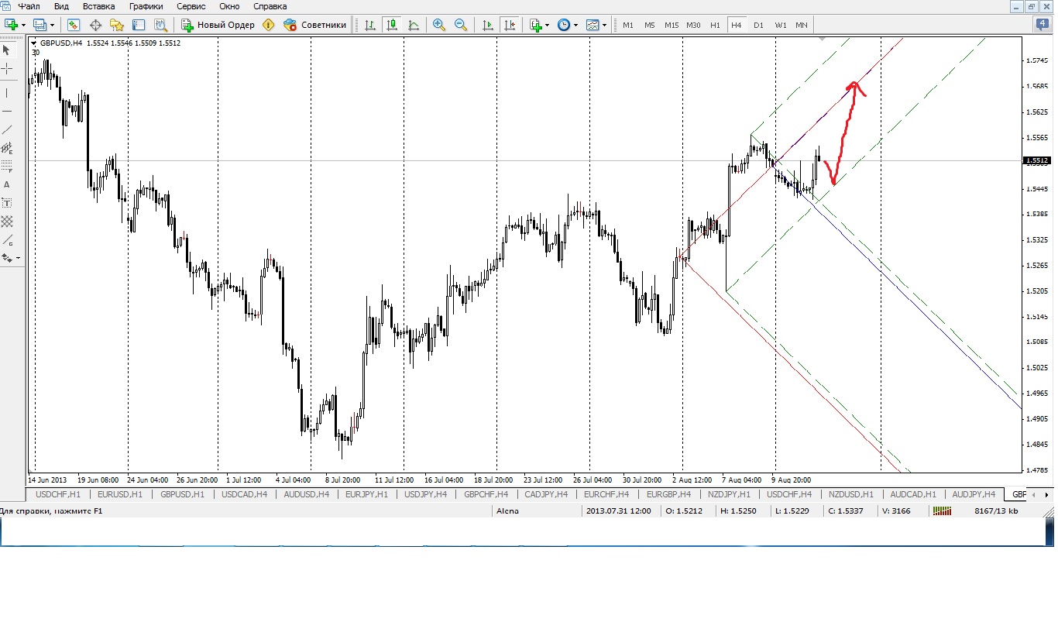1058x636 pixels.
Task: Switch chart to candlestick mode
Action: [x=392, y=25]
